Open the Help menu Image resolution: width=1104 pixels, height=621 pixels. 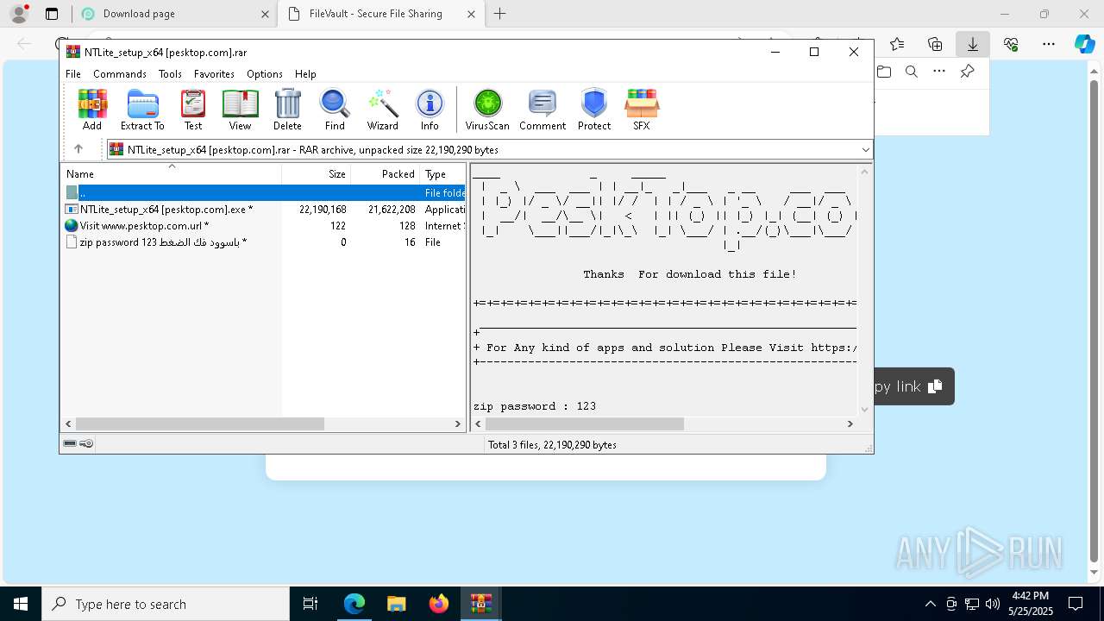(305, 74)
